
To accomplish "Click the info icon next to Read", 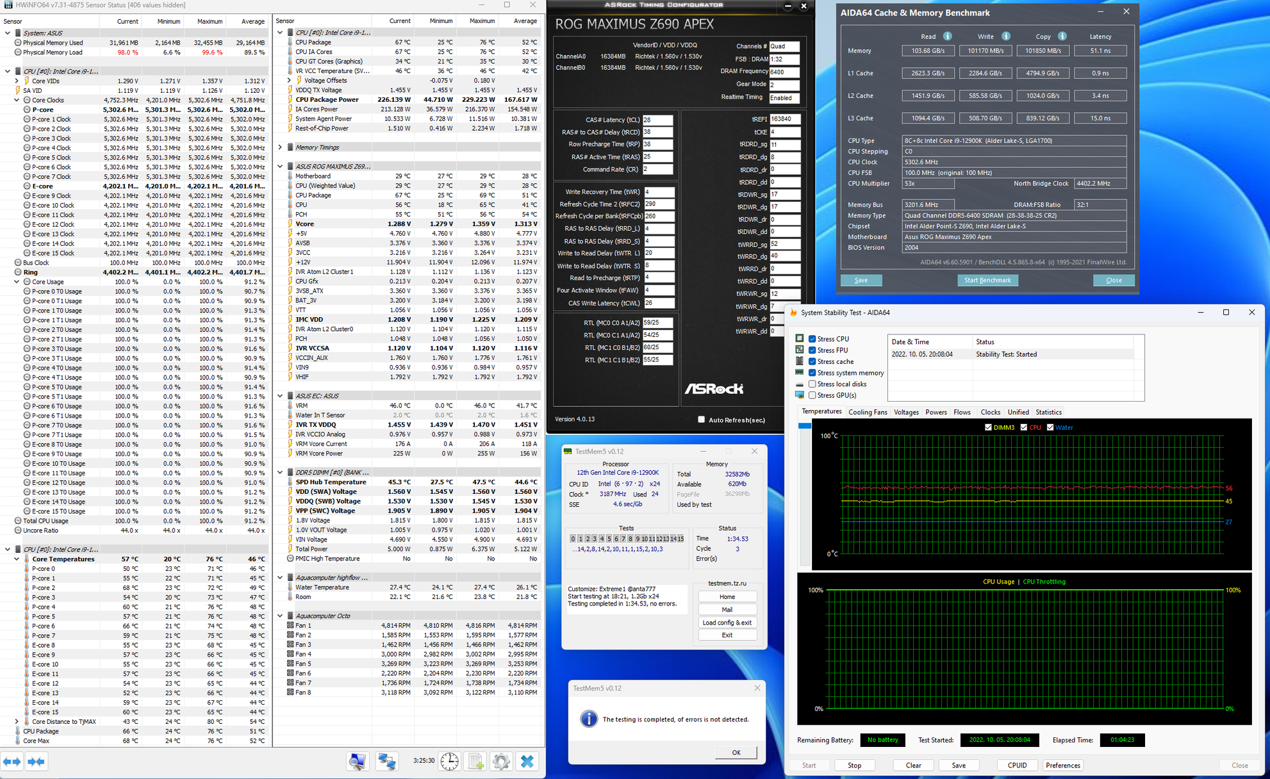I will tap(947, 37).
